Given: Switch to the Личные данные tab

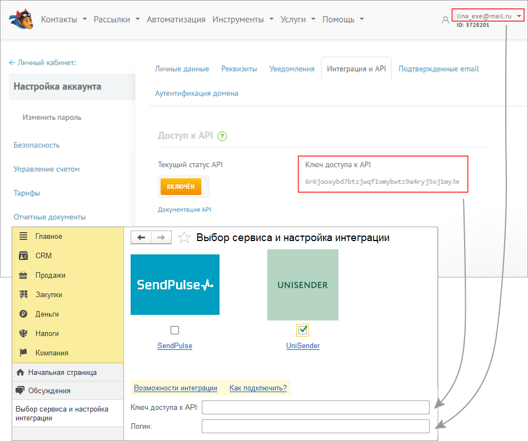Looking at the screenshot, I should pos(182,69).
